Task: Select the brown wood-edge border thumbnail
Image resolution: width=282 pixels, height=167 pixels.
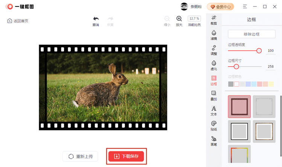Action: (x=264, y=132)
